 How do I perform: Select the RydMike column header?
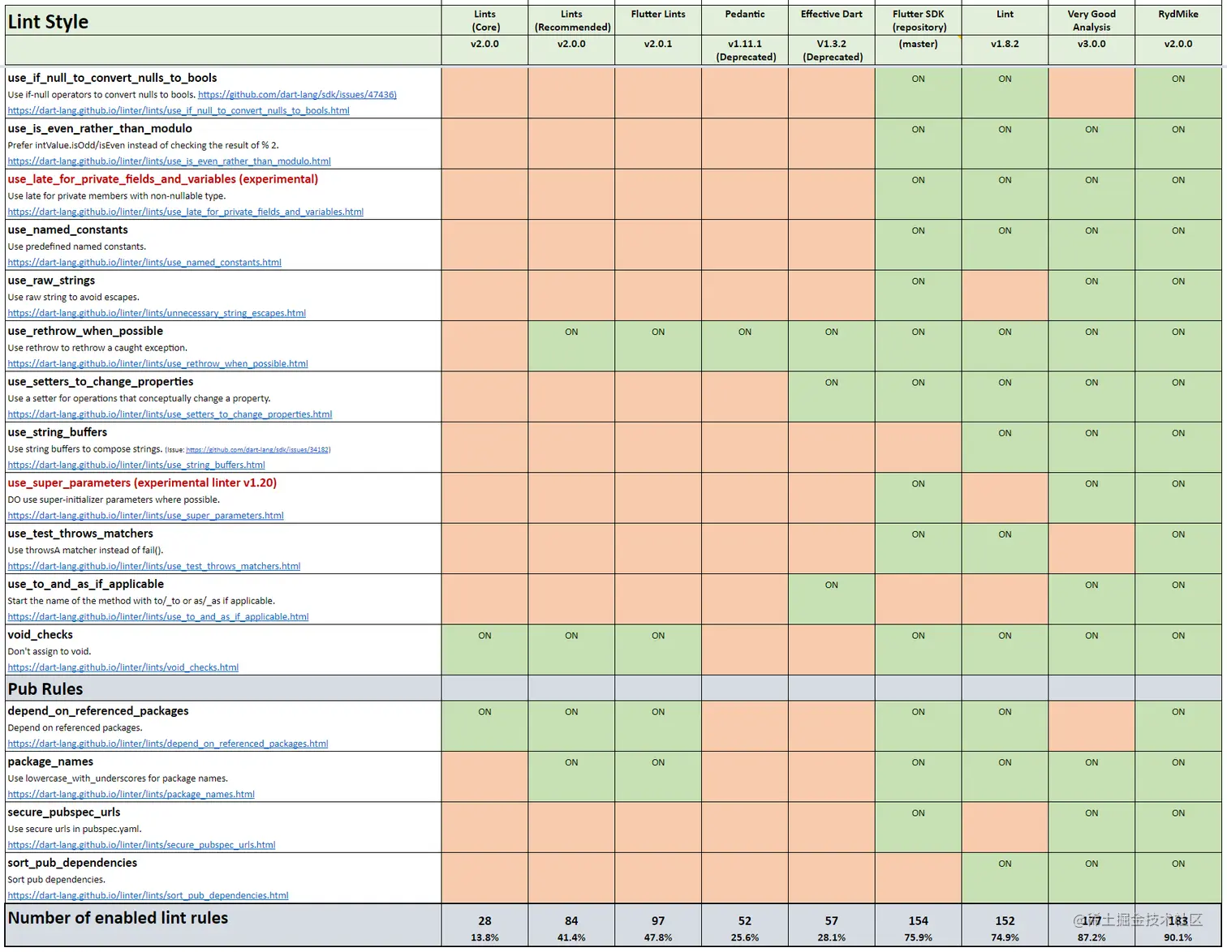click(x=1178, y=21)
